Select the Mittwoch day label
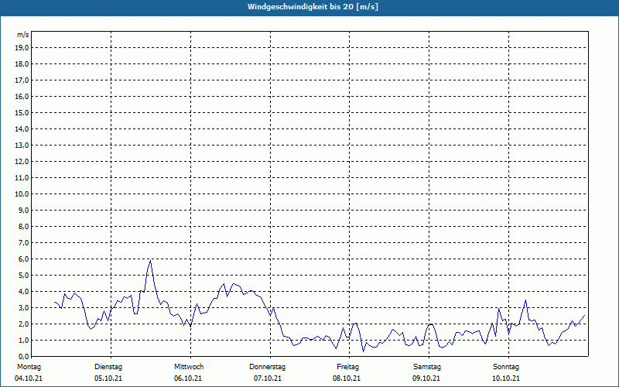 [x=189, y=367]
